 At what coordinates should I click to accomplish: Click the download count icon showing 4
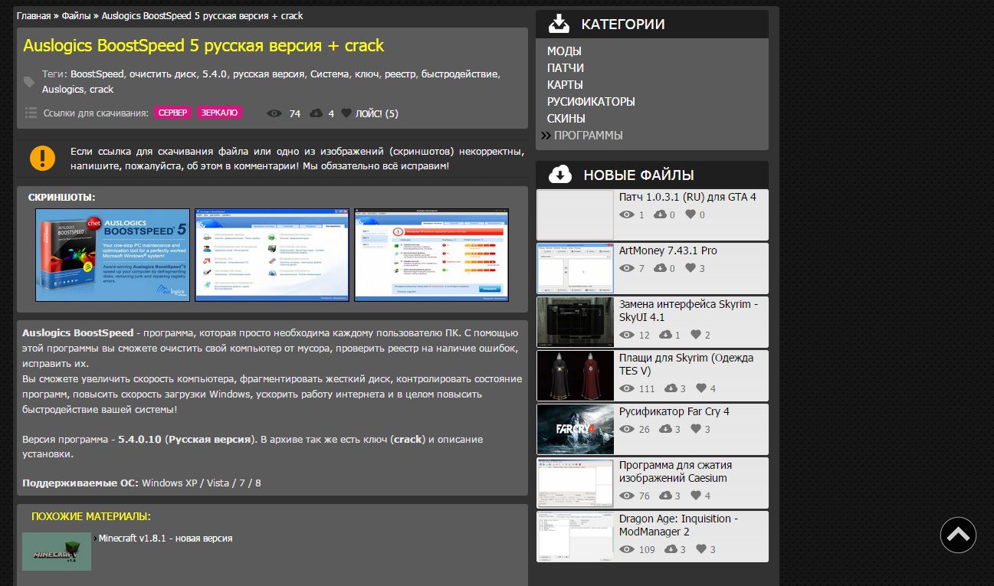coord(316,113)
